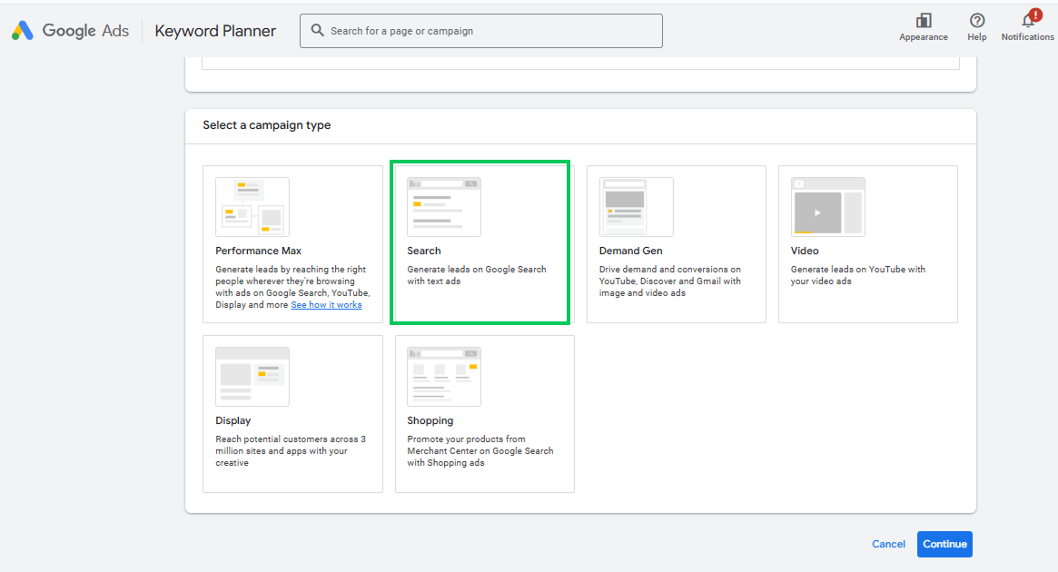Open the Appearance settings icon

(923, 20)
